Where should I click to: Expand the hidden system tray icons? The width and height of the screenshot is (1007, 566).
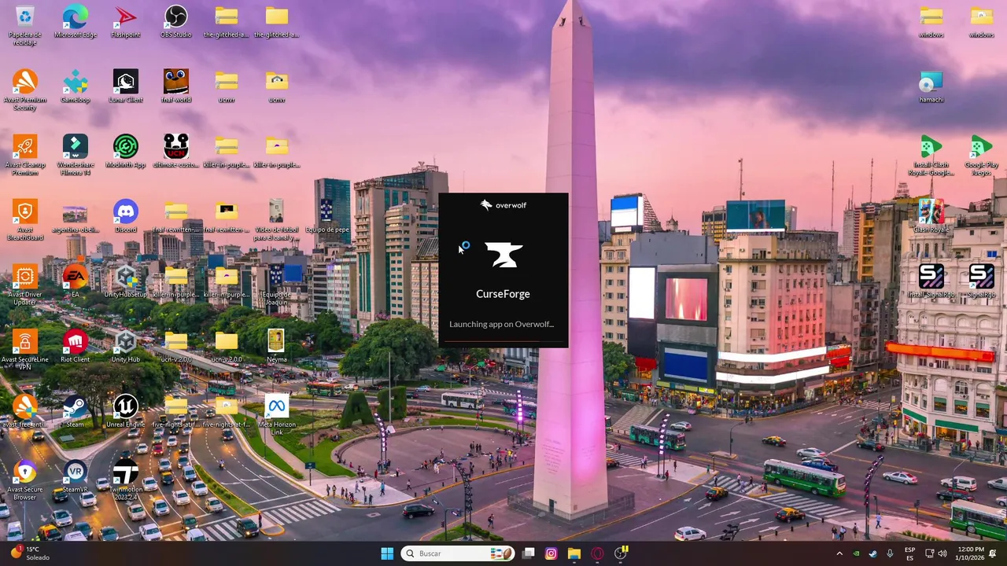point(839,553)
